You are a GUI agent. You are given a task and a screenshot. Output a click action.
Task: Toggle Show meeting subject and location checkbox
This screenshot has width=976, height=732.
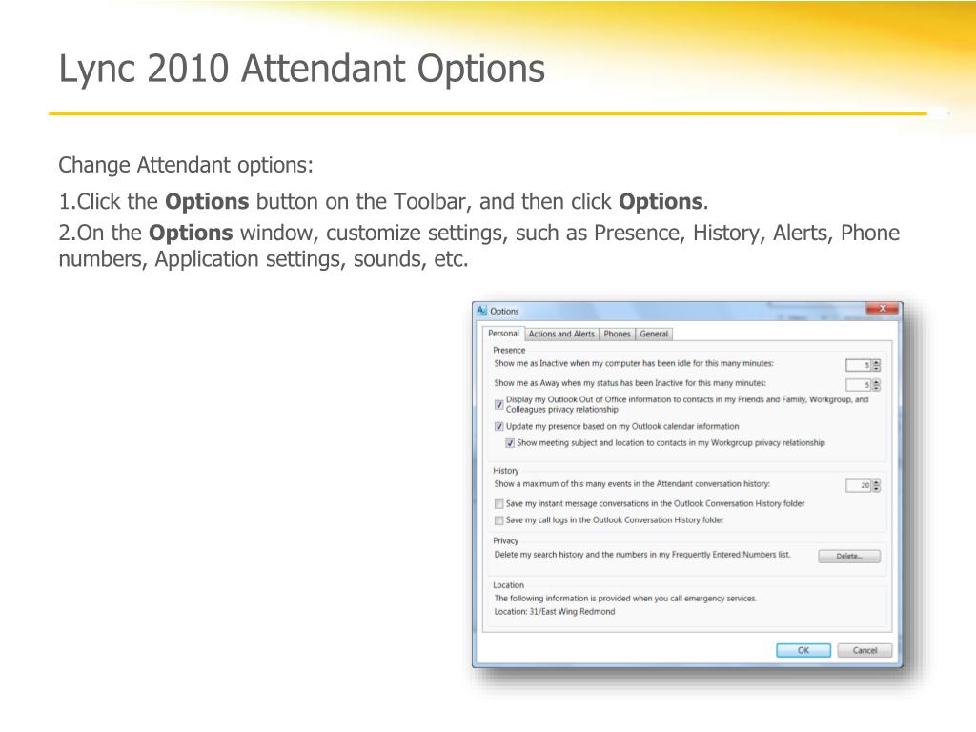coord(510,443)
